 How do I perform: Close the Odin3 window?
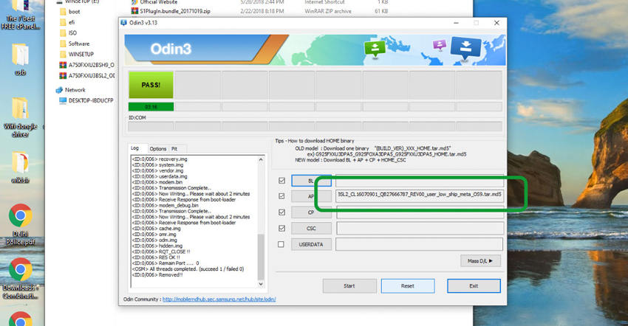click(496, 23)
